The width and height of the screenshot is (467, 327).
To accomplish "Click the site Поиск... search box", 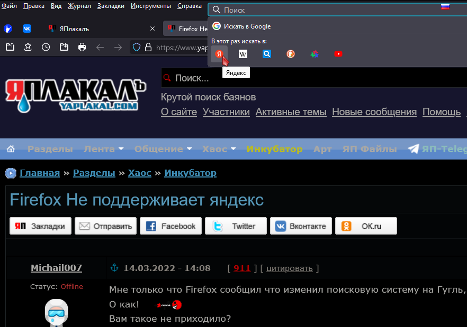I will click(314, 78).
